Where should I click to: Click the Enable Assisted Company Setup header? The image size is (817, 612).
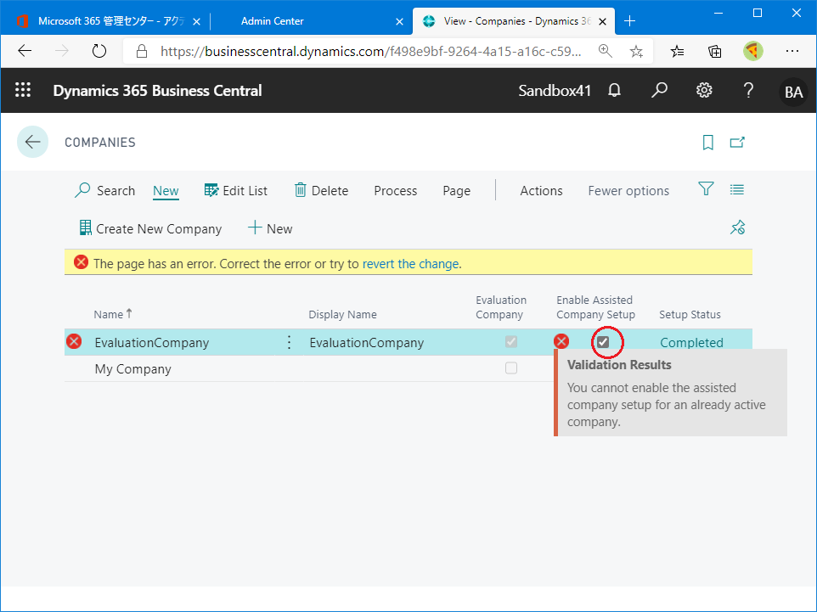coord(595,307)
